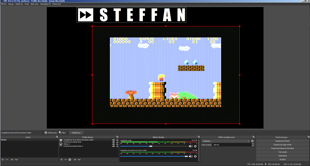The width and height of the screenshot is (310, 166).
Task: Click the LIVE: 00:00:00 status
Action: (255, 164)
